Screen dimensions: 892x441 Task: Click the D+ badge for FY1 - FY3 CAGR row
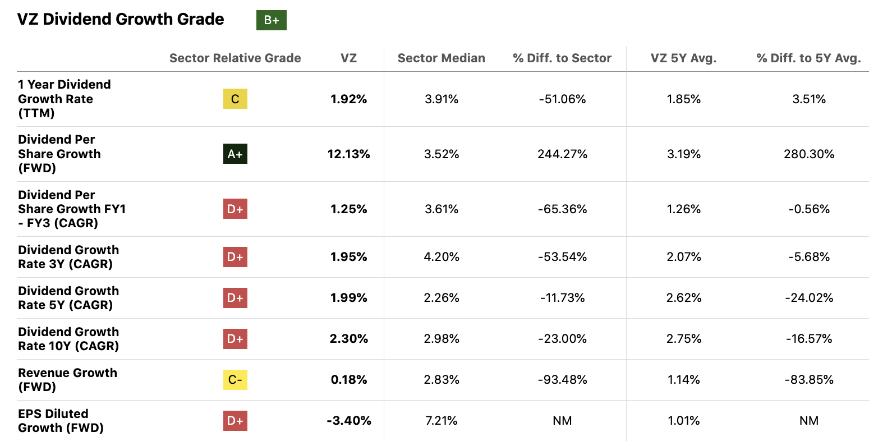235,209
